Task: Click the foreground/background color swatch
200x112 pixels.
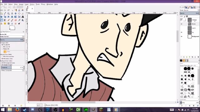Action: (12, 28)
